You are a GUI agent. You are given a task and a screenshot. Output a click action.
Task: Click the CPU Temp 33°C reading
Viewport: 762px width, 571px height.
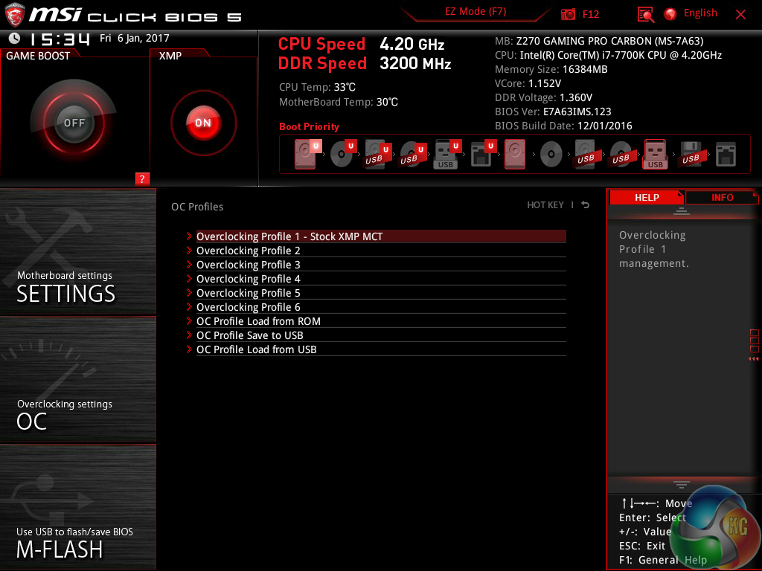pos(317,88)
